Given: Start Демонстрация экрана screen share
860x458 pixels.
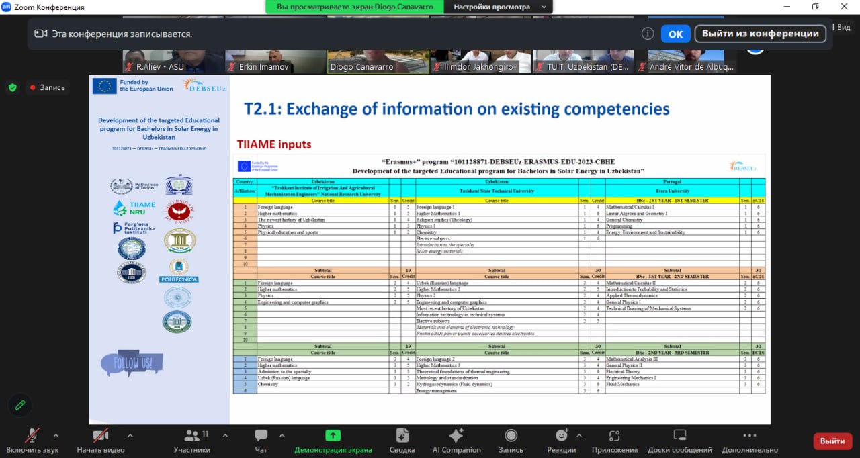Looking at the screenshot, I should click(333, 441).
